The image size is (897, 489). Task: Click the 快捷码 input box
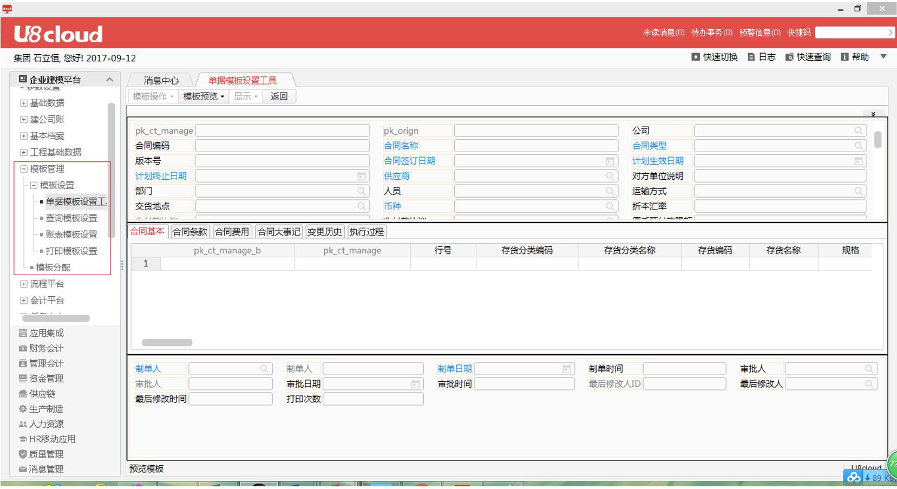coord(854,32)
